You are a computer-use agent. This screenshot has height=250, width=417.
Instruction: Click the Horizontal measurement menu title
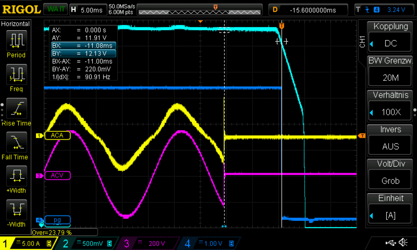click(x=16, y=24)
